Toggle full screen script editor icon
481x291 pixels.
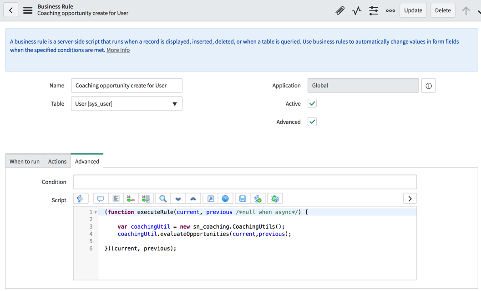click(210, 199)
